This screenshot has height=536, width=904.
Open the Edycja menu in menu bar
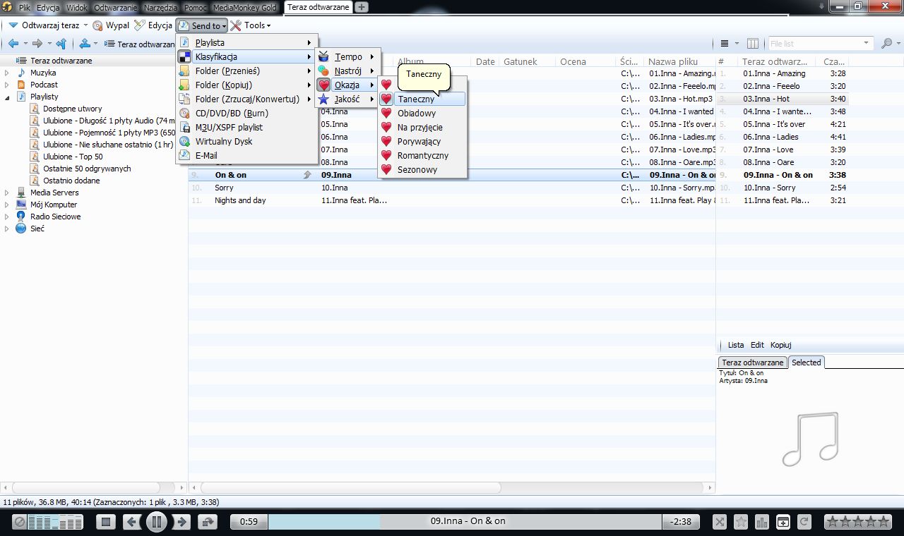pyautogui.click(x=48, y=7)
